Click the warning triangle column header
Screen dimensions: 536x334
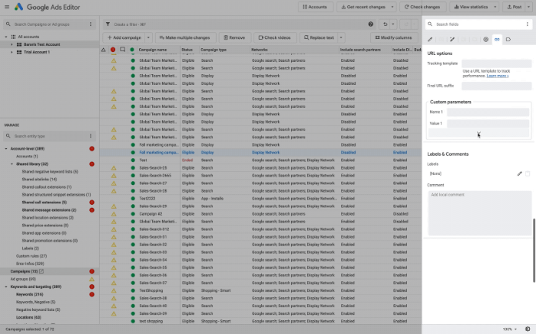coord(103,50)
